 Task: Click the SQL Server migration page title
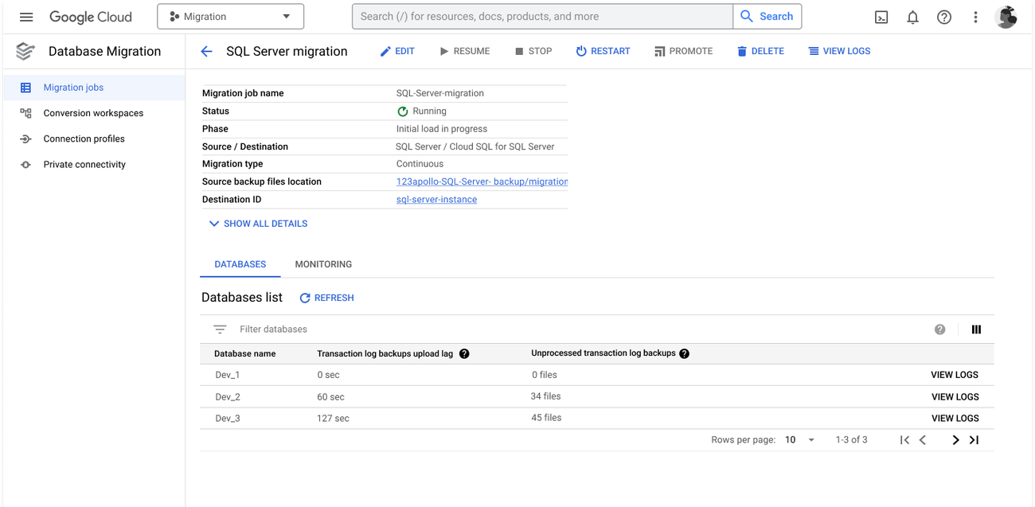point(287,51)
